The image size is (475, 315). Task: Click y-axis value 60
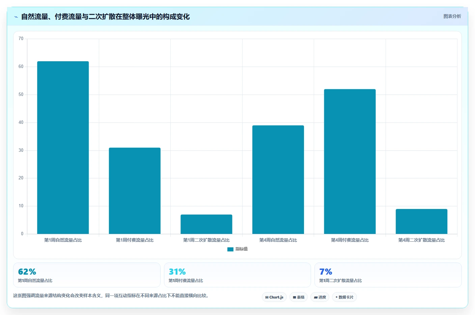click(21, 67)
